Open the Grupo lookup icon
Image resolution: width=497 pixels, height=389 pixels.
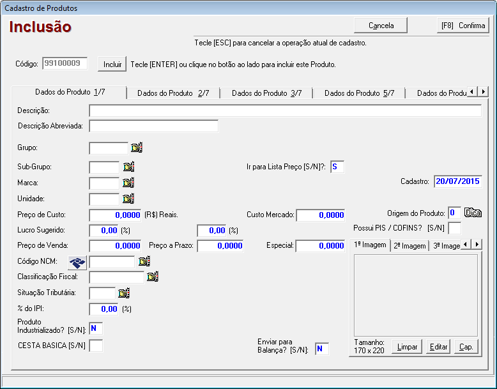click(x=136, y=148)
